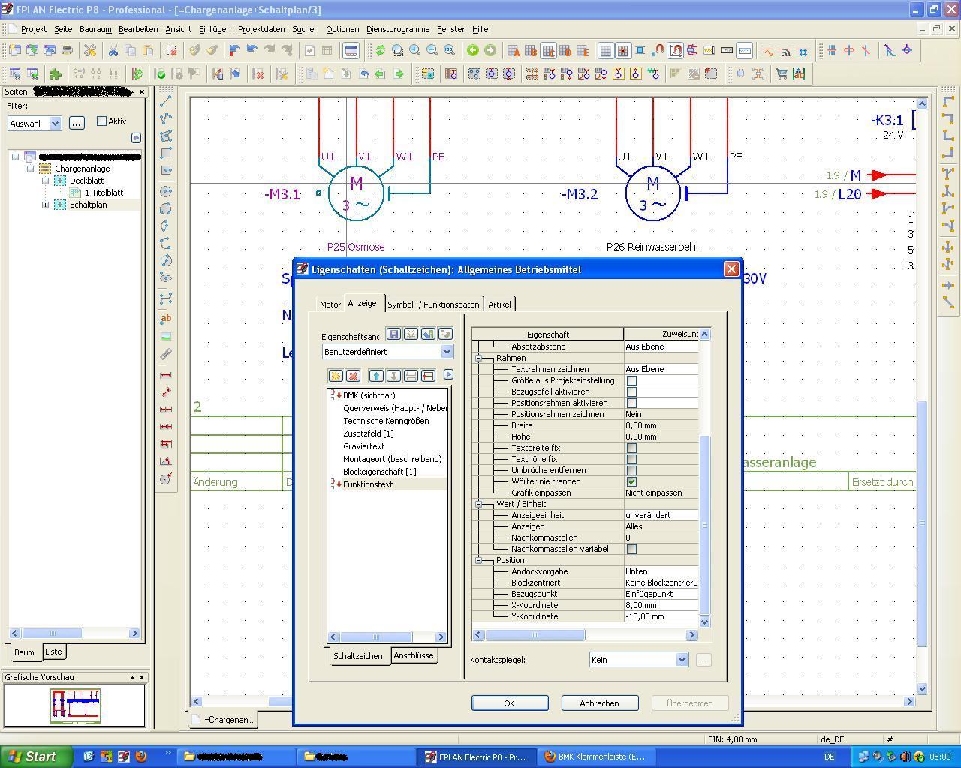Click the OK button in dialog
This screenshot has height=768, width=961.
pos(509,703)
